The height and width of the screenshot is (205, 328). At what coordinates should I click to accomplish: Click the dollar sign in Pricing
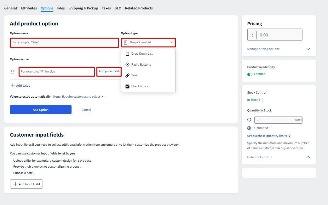click(252, 35)
